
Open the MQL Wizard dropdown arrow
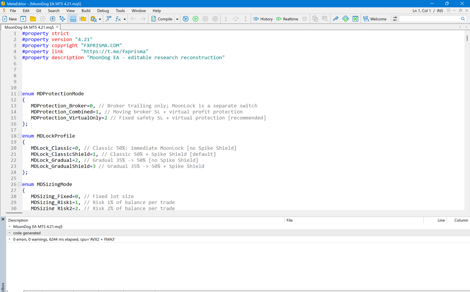click(100, 19)
